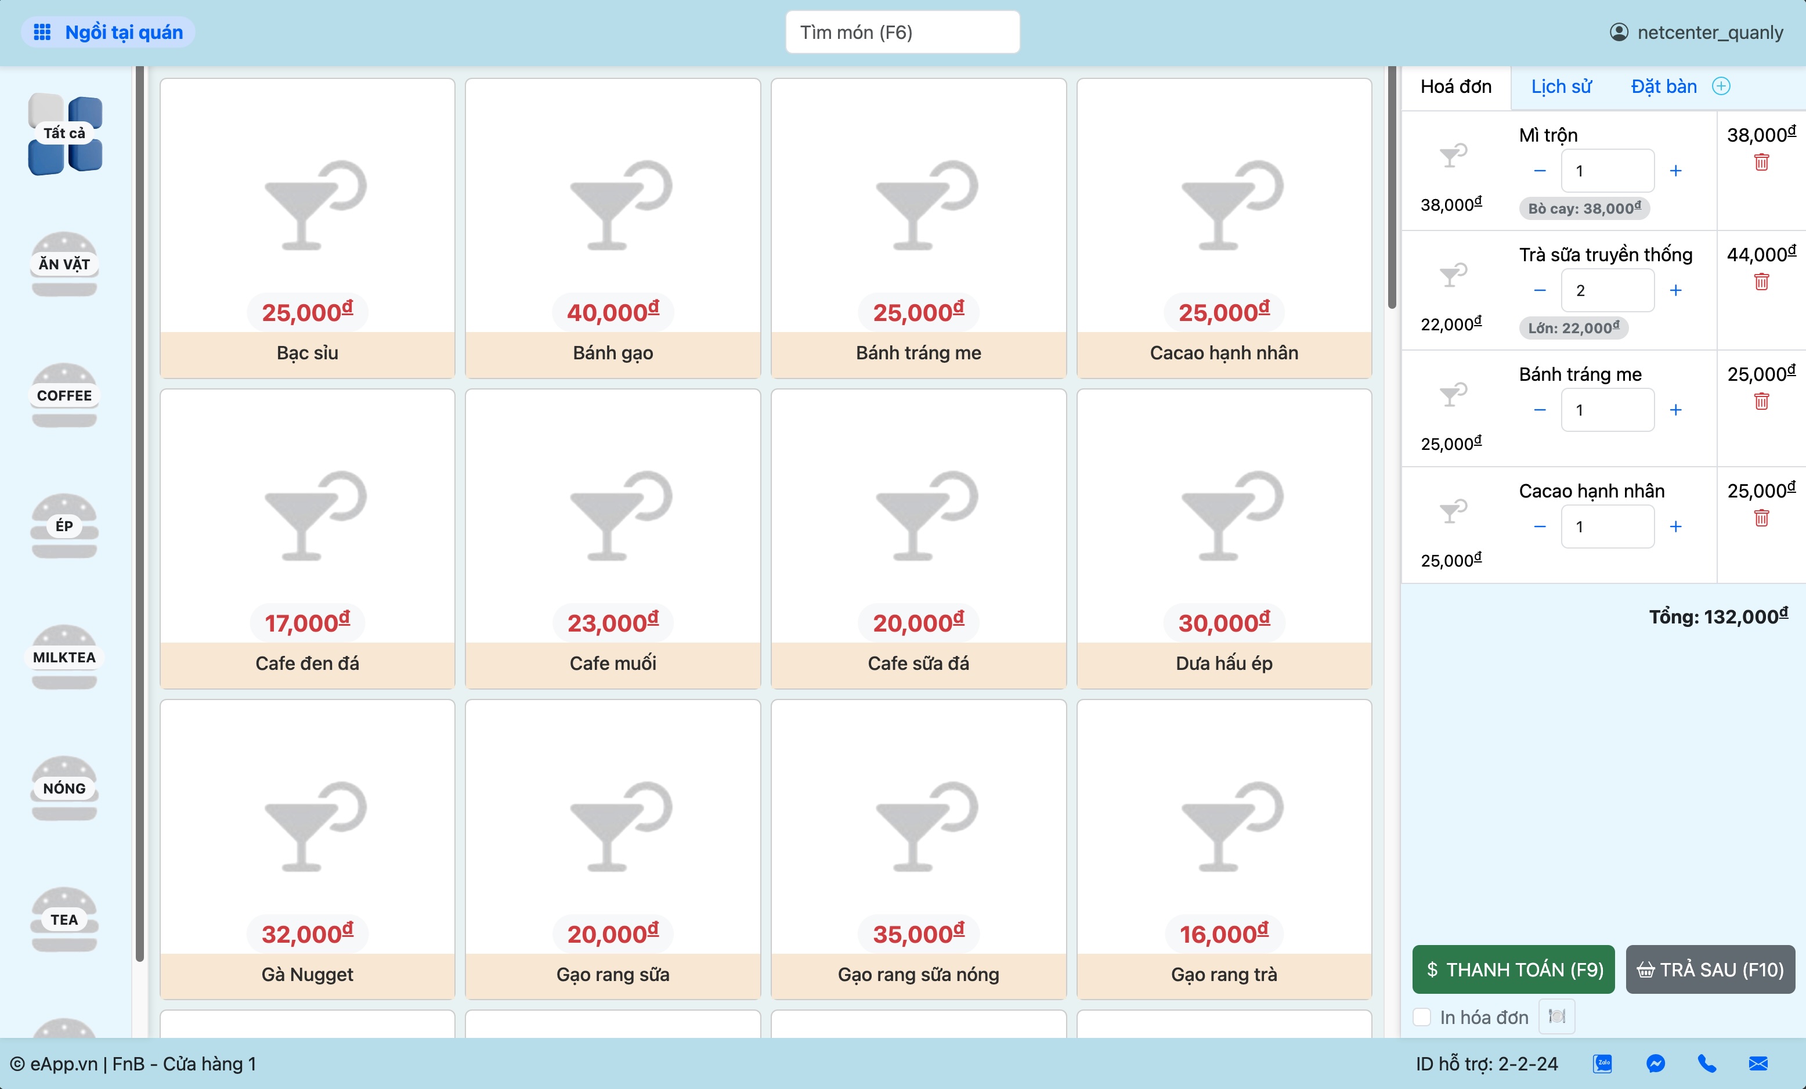Remove Bánh tráng me using trash icon
This screenshot has height=1089, width=1806.
1761,401
